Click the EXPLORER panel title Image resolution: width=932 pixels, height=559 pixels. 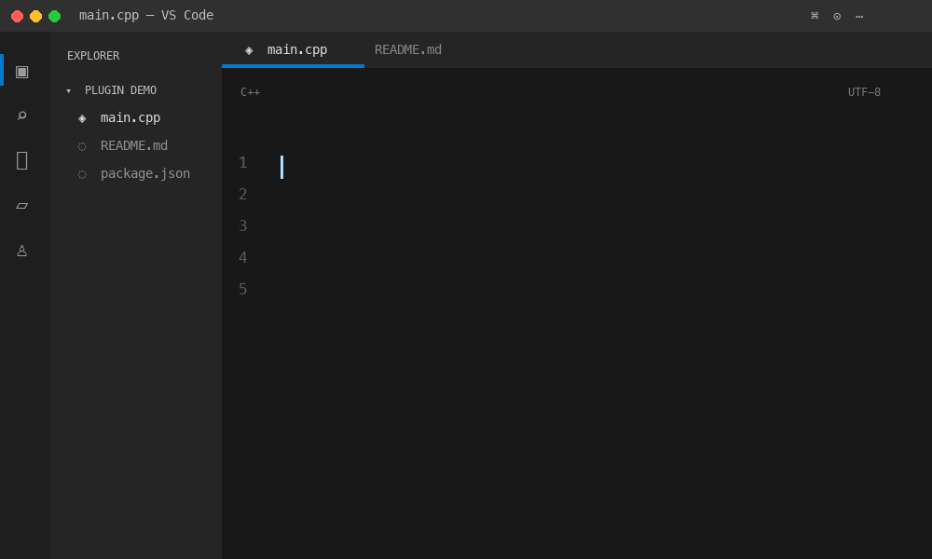(x=93, y=56)
